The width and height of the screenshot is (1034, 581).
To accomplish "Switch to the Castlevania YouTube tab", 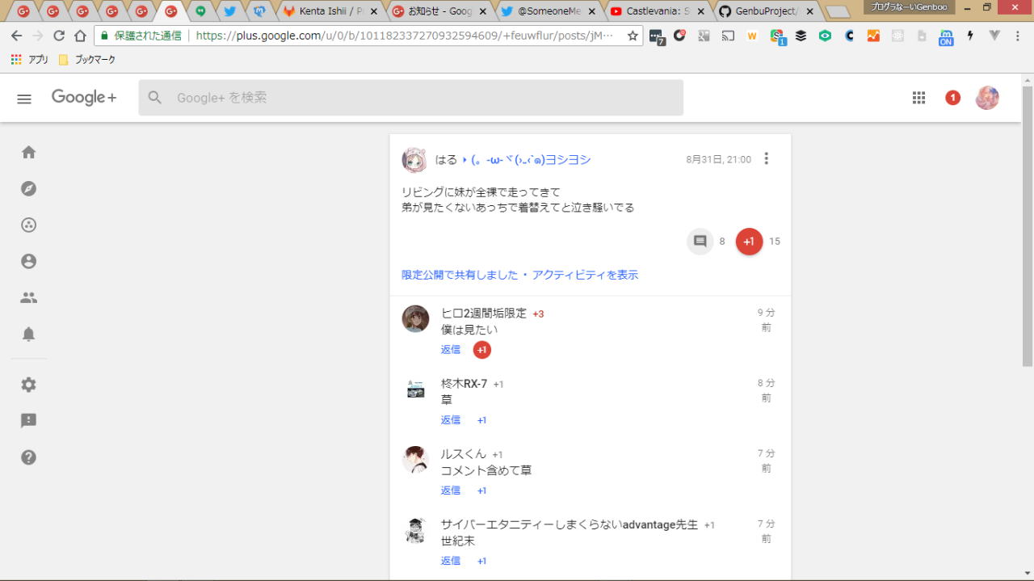I will pyautogui.click(x=658, y=11).
